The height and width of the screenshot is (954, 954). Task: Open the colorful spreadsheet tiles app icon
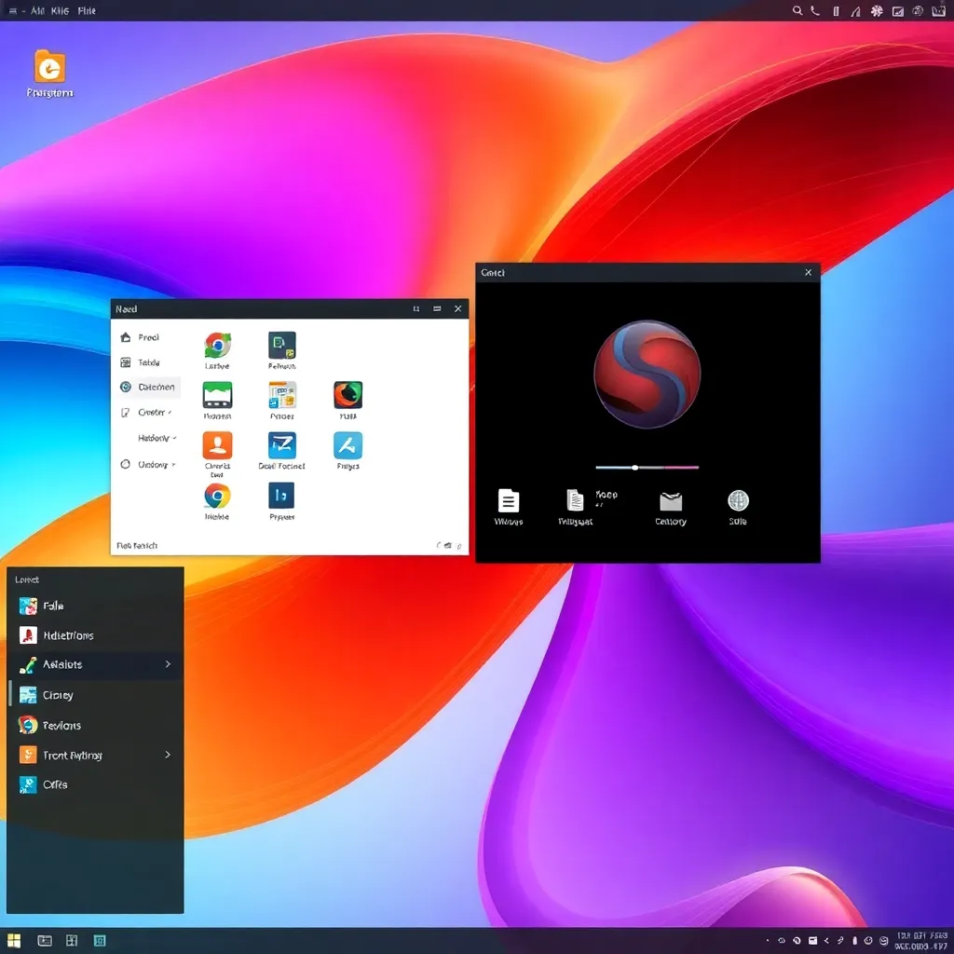coord(281,395)
